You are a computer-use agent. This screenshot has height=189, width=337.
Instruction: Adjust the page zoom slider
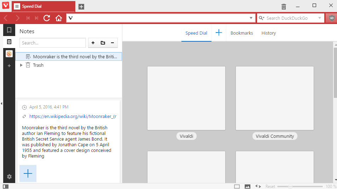coord(300,187)
